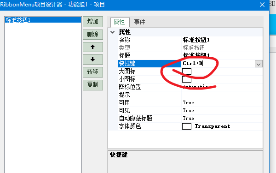Move item down with the down arrow button

(93, 60)
